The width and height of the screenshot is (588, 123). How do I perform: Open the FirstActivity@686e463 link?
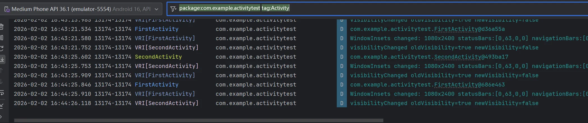point(469,85)
